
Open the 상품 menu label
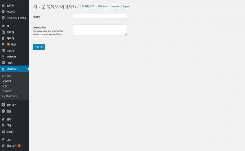(x=9, y=111)
